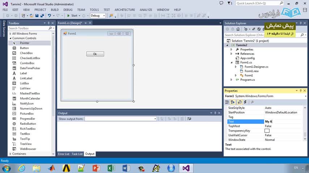Click the Quick Launch search magnifier
Screen dimensions: 309x173
coord(281,3)
